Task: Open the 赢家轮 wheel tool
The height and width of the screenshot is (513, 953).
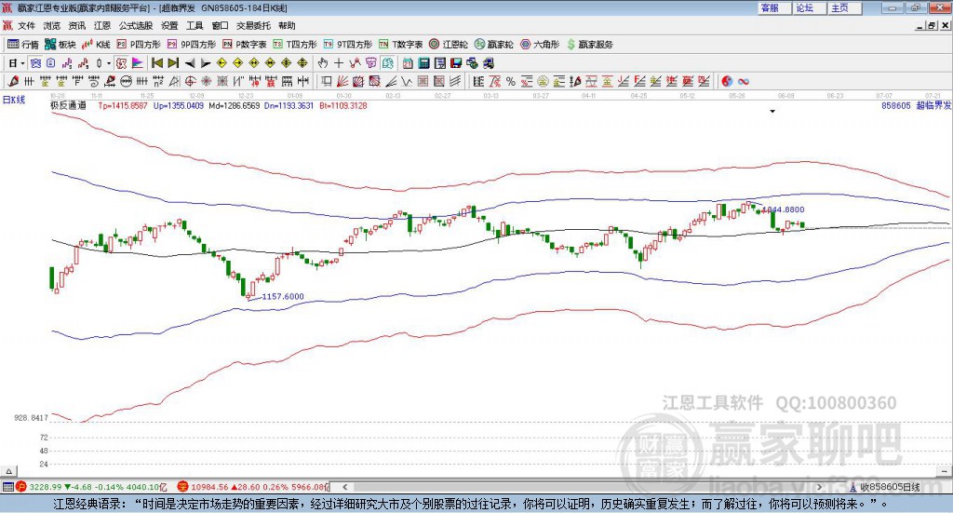Action: pos(494,45)
